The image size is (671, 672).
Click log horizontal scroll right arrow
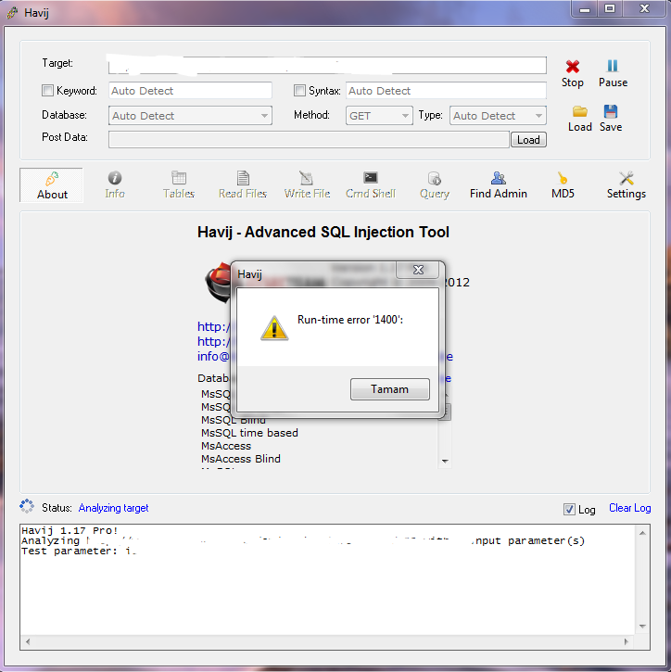click(x=626, y=641)
